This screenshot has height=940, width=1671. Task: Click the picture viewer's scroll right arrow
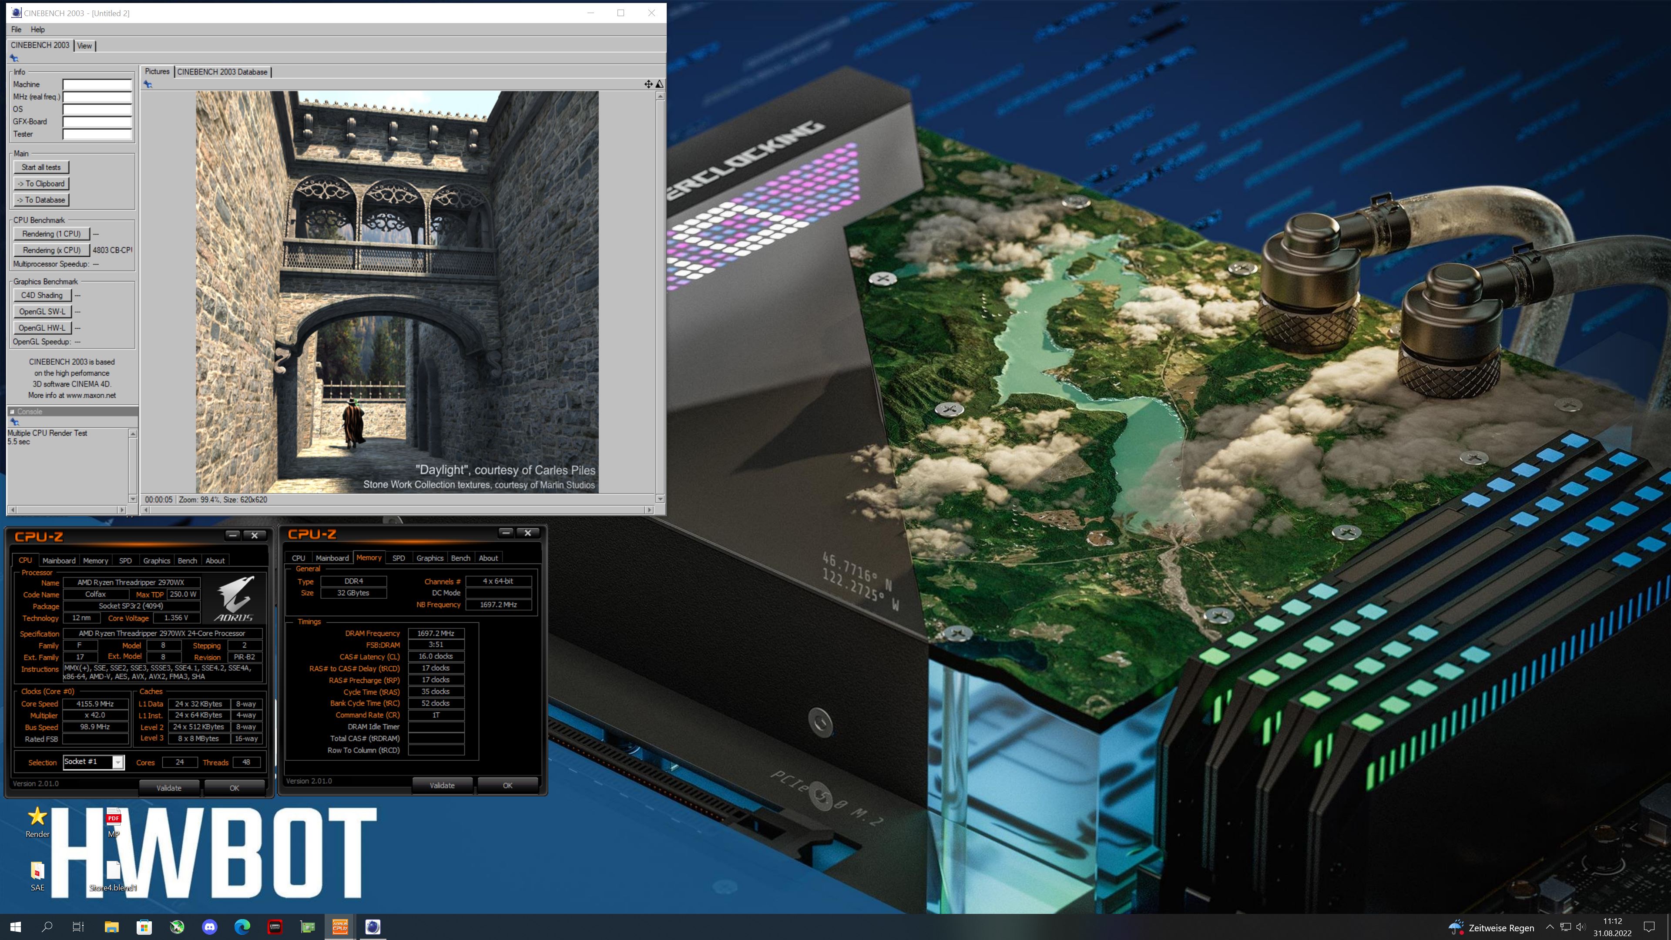pyautogui.click(x=649, y=510)
